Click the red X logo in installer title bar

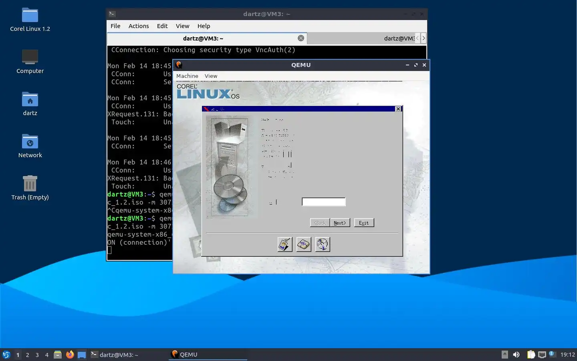(206, 109)
